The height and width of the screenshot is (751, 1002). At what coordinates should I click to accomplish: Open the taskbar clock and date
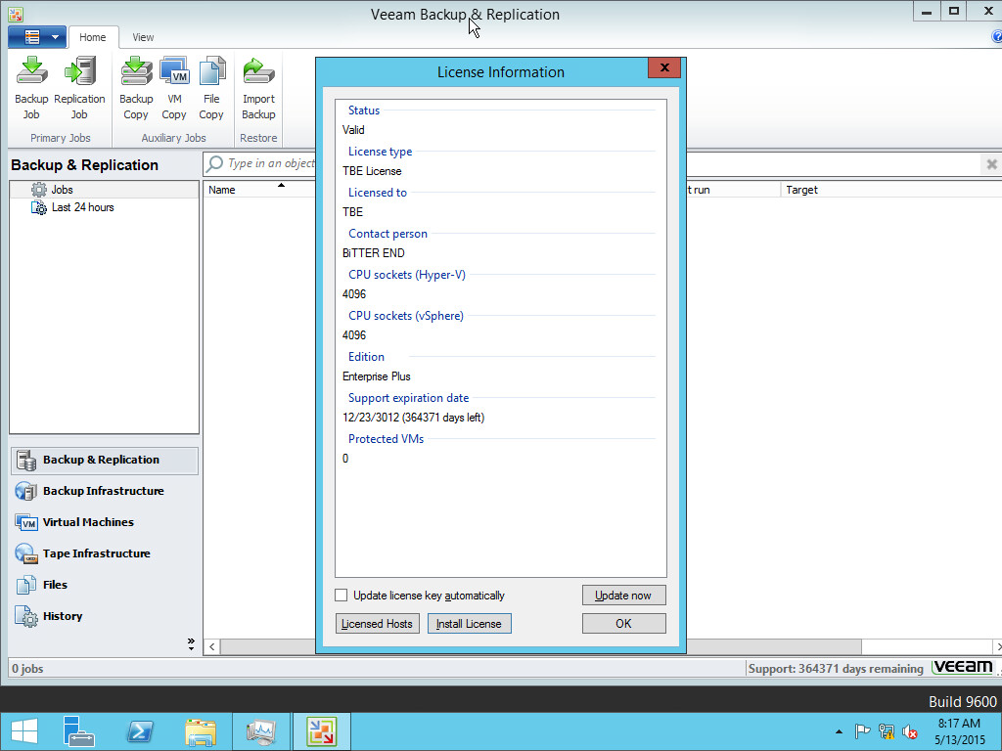(x=959, y=731)
